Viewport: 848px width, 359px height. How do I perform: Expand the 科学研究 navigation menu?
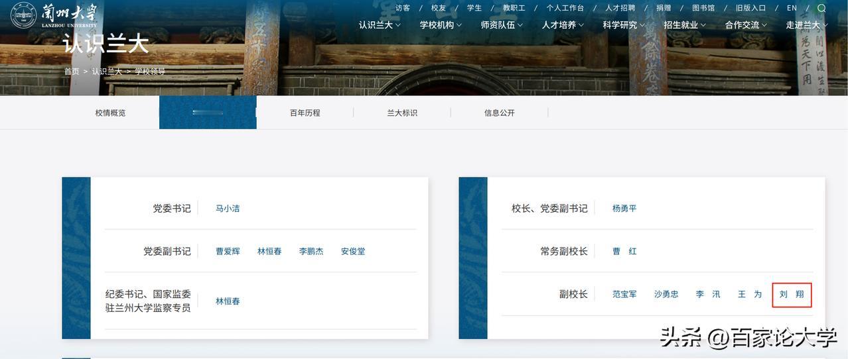(624, 25)
